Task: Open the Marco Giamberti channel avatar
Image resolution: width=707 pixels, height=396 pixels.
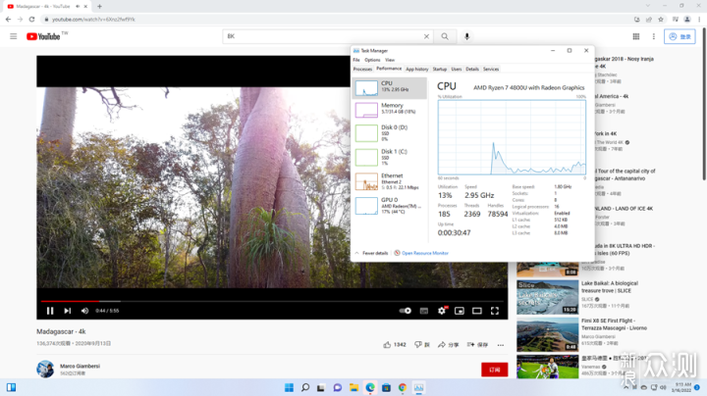Action: [45, 369]
